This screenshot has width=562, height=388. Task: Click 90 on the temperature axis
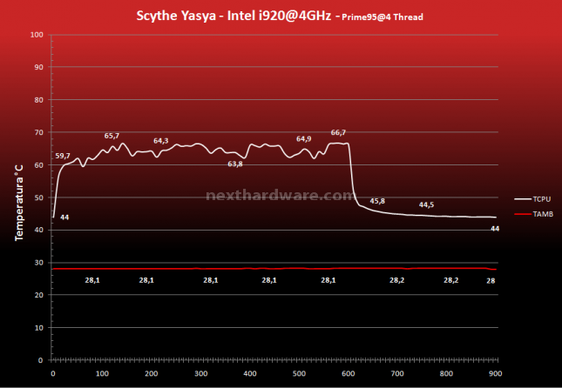click(x=38, y=67)
